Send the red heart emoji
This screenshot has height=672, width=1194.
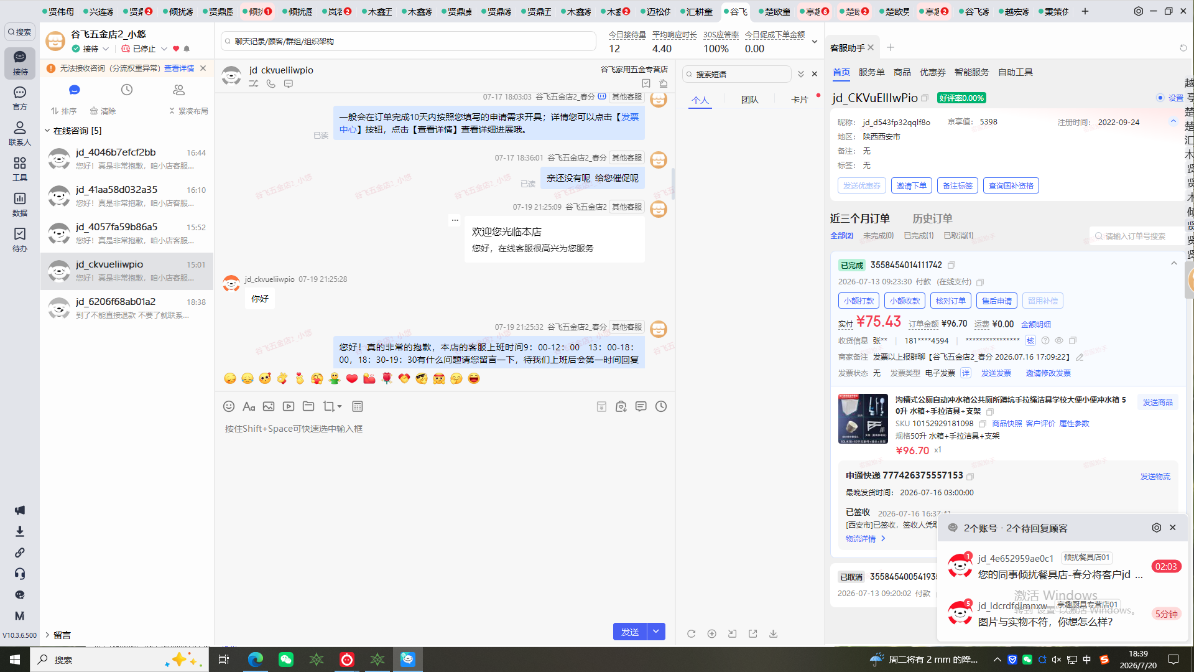tap(352, 378)
